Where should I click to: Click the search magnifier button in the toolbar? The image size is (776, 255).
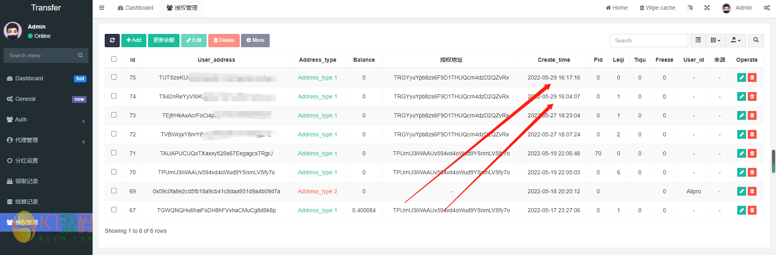tap(756, 40)
